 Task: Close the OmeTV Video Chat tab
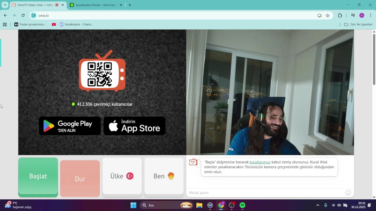[x=63, y=5]
